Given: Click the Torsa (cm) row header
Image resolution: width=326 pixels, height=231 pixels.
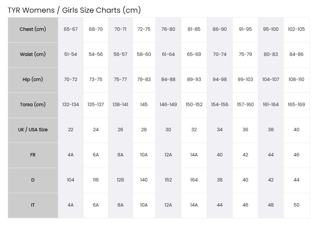Looking at the screenshot, I should pyautogui.click(x=33, y=104).
